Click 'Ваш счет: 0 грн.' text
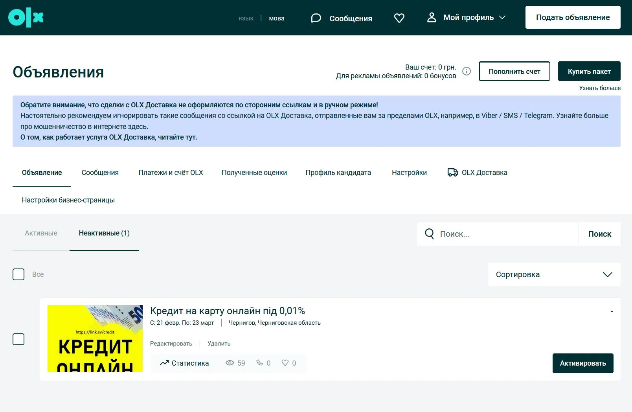 431,67
